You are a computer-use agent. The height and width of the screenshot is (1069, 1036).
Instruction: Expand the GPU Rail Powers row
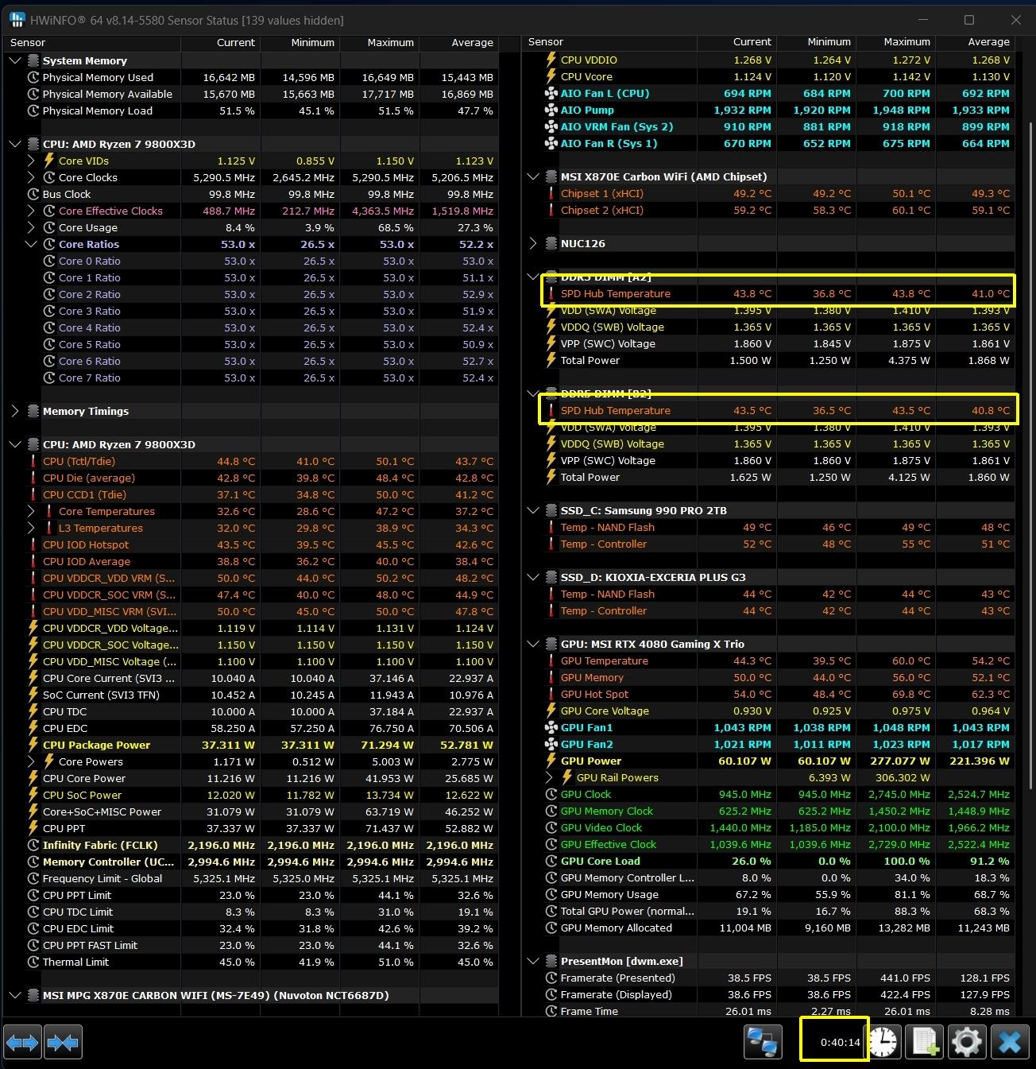pos(549,778)
